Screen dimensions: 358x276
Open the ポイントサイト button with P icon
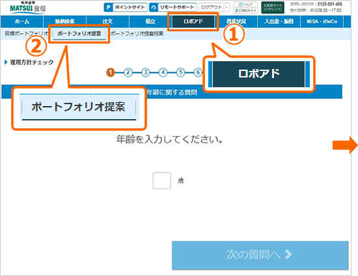click(x=126, y=7)
